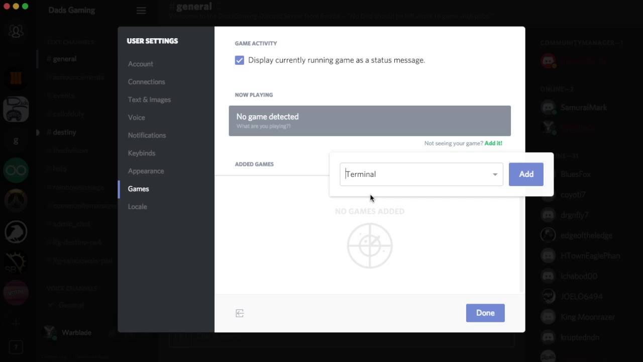The image size is (643, 362).
Task: Select the SamuraiMark member name
Action: pos(584,108)
